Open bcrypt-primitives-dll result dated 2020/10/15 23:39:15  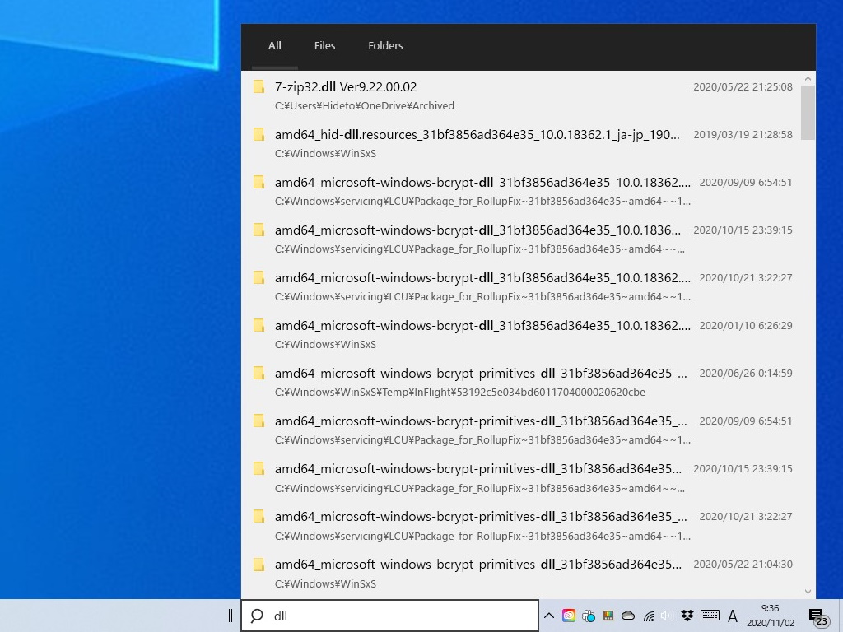tap(521, 478)
